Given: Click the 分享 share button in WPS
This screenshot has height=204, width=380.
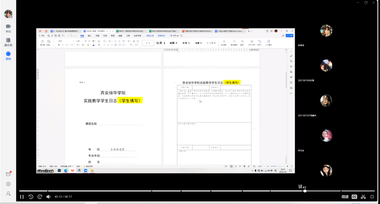Looking at the screenshot, I should (290, 36).
